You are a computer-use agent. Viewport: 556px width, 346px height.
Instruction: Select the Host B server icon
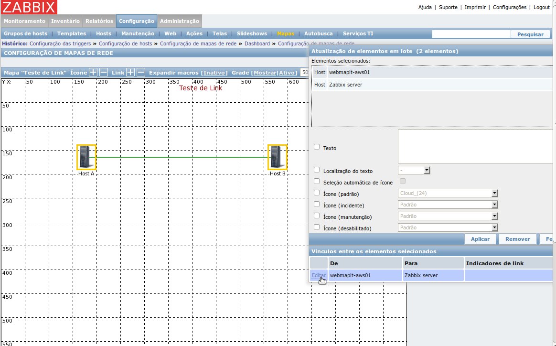pos(278,157)
